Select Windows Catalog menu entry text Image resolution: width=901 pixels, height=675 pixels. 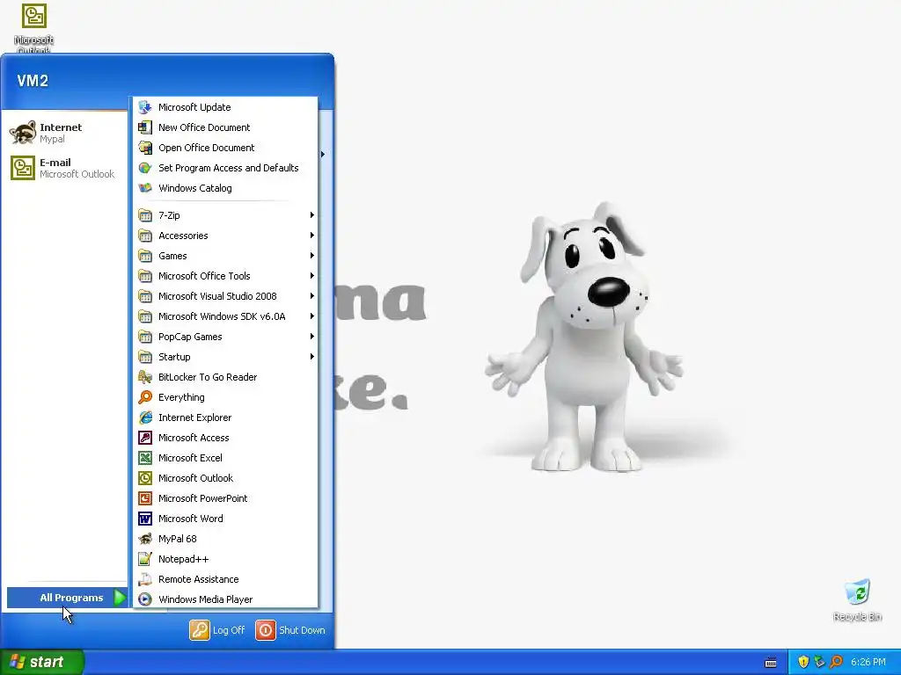(x=195, y=188)
